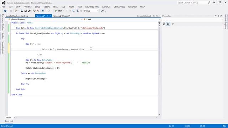Open the Start button dropdown arrow
Viewport: 228px width, 128px height.
[64, 11]
